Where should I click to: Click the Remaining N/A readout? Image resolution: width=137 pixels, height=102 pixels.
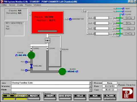coord(14,13)
